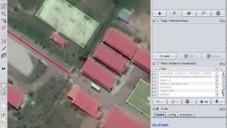Move filter down with blue arrow
This screenshot has height=128, width=227.
pos(218,102)
